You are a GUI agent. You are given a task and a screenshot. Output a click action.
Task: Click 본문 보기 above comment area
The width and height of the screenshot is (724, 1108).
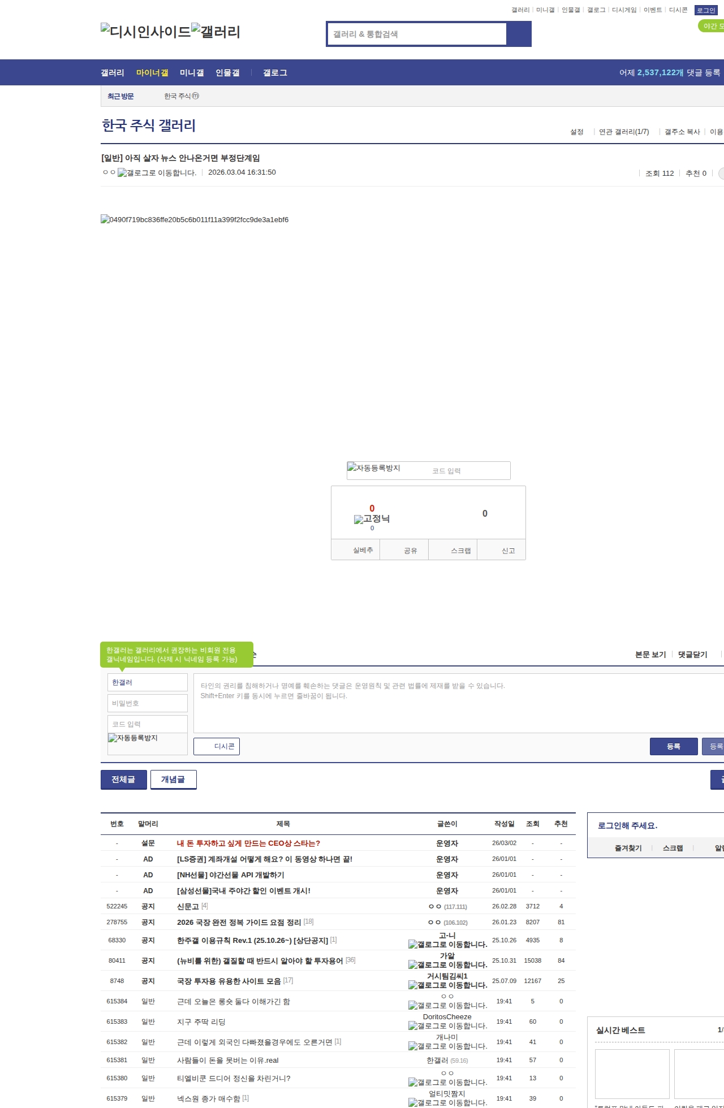click(650, 655)
